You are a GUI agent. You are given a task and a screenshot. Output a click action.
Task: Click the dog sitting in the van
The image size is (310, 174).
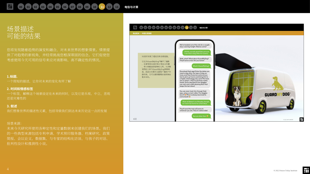pos(237,96)
